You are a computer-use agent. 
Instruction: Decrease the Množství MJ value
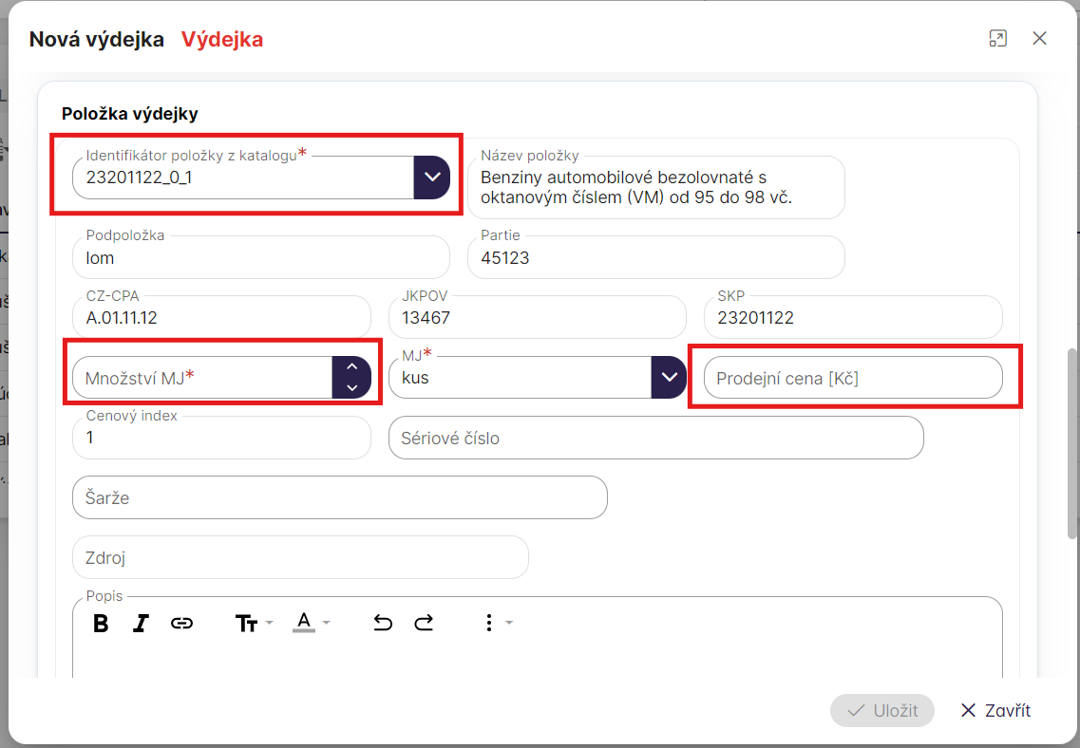point(351,387)
